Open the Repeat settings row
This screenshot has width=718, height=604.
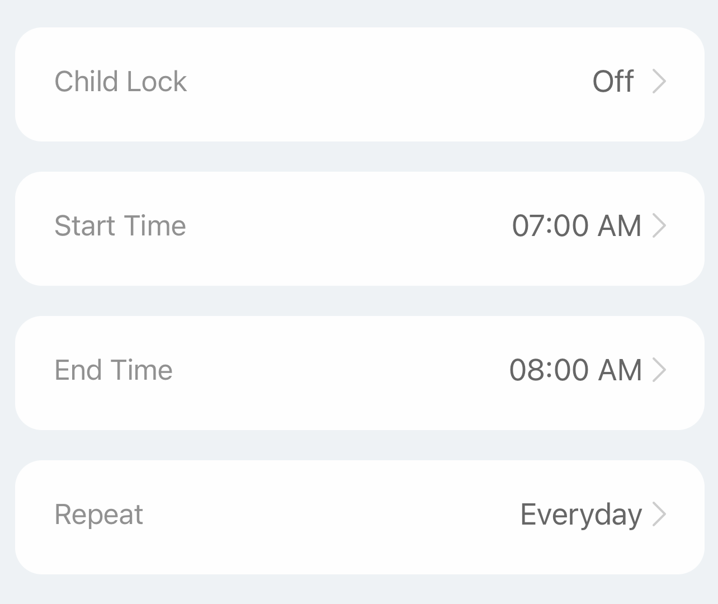pyautogui.click(x=359, y=517)
